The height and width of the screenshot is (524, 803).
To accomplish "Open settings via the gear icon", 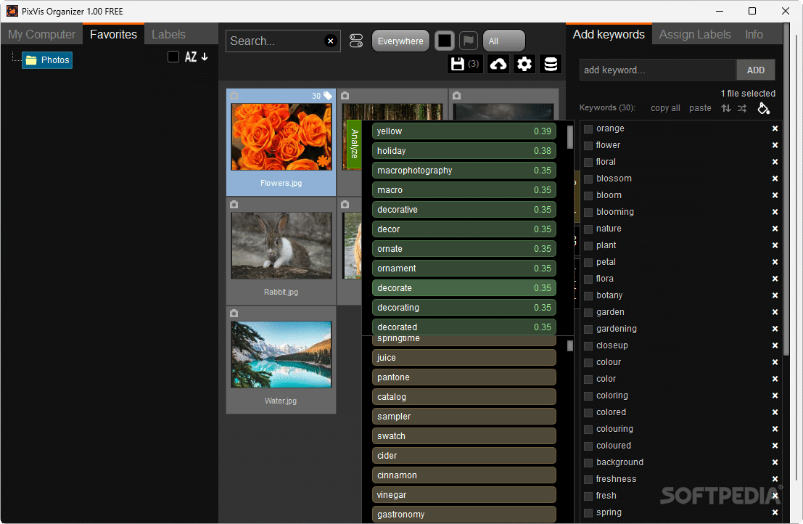I will coord(524,64).
